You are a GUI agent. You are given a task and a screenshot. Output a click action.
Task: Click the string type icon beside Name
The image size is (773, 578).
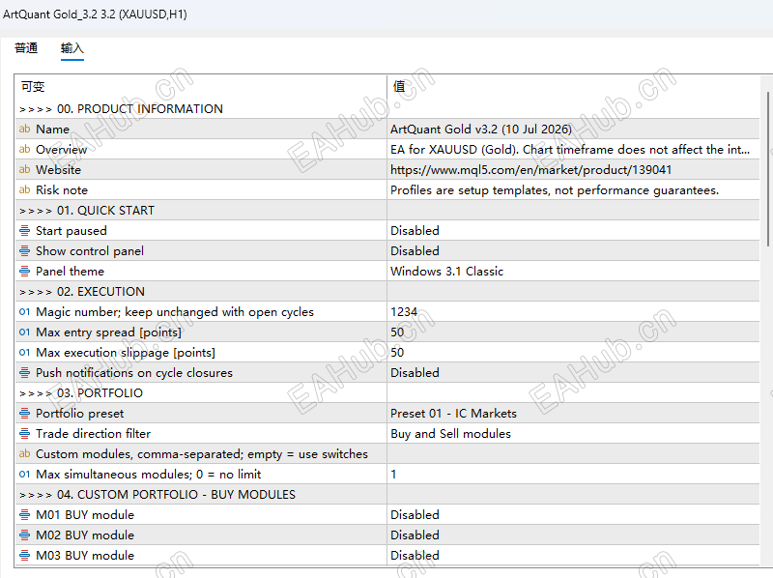25,130
